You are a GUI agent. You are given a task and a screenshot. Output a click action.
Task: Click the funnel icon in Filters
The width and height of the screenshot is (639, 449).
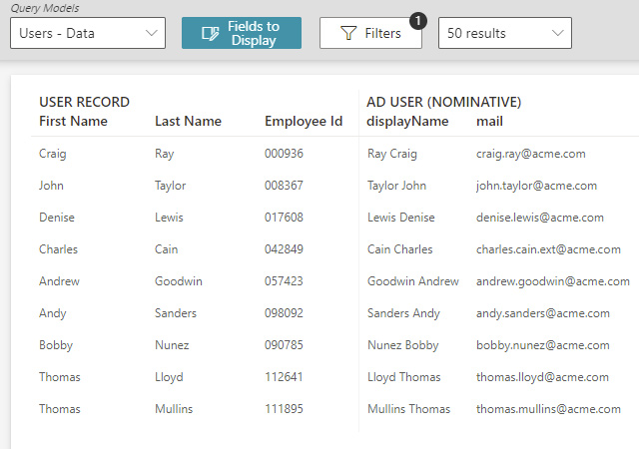(348, 33)
